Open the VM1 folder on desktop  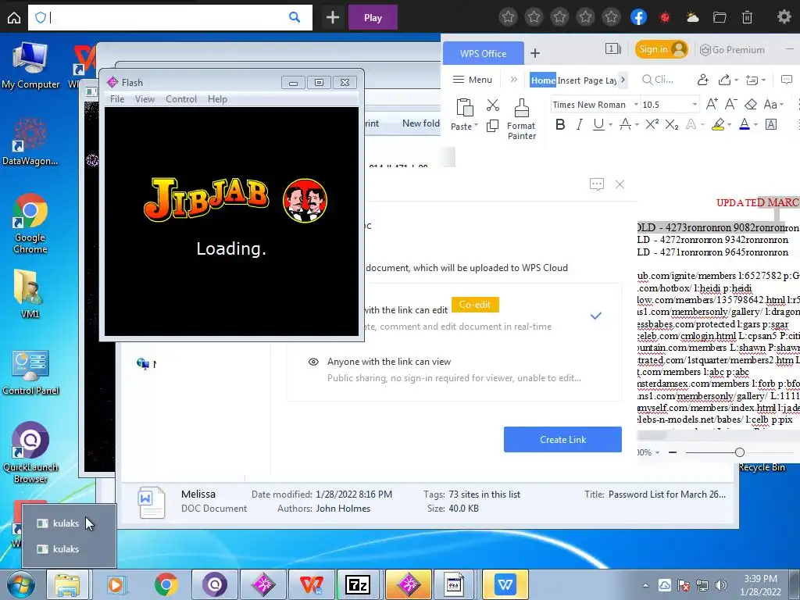coord(30,294)
